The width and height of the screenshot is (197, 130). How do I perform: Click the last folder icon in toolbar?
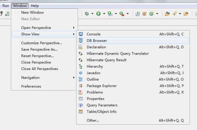coord(186,14)
